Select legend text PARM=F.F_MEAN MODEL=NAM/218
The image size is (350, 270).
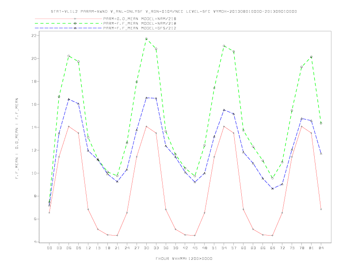coord(140,23)
